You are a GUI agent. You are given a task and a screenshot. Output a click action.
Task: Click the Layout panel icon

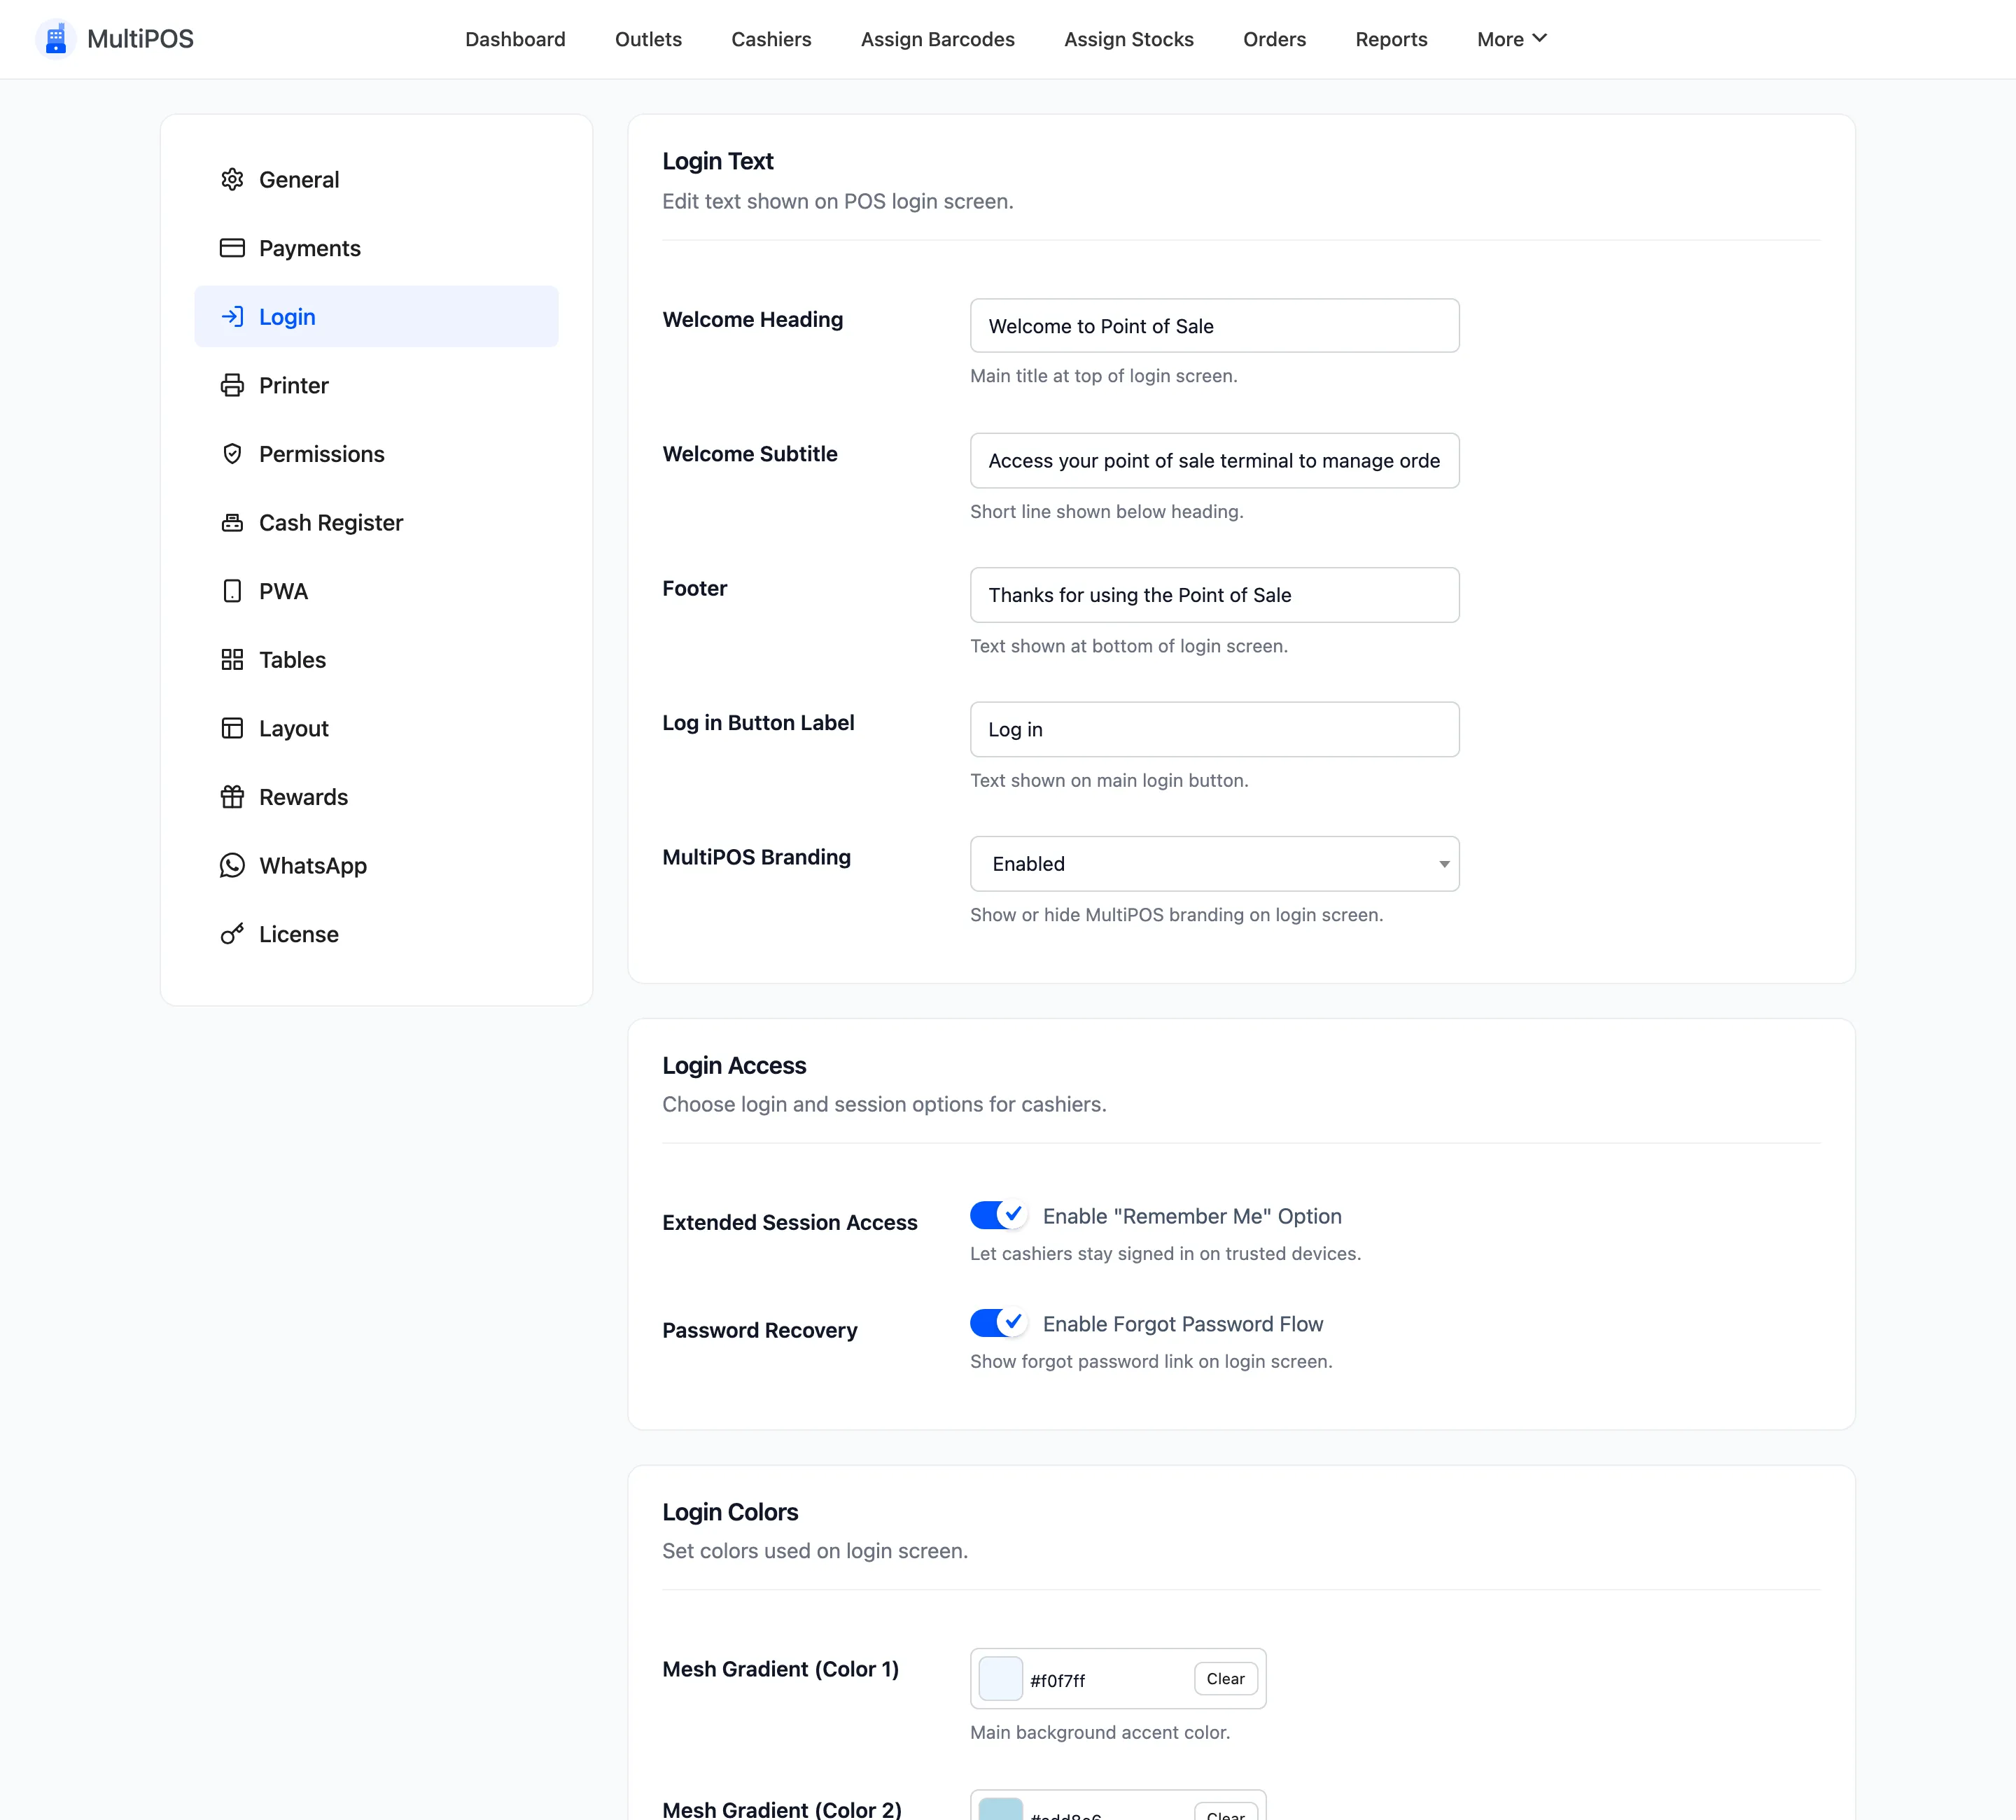[232, 728]
